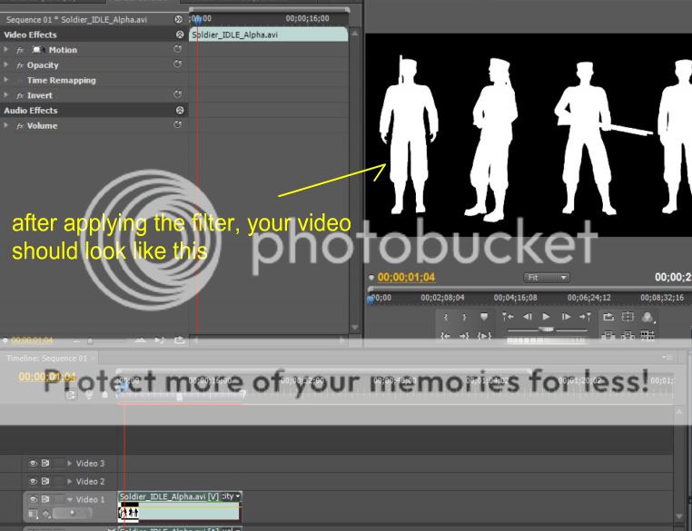Toggle Video 1 track visibility

click(33, 499)
